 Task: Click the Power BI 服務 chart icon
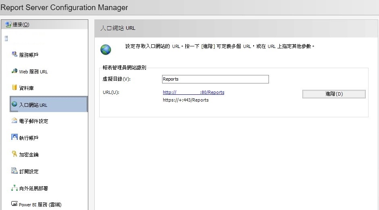click(x=15, y=204)
